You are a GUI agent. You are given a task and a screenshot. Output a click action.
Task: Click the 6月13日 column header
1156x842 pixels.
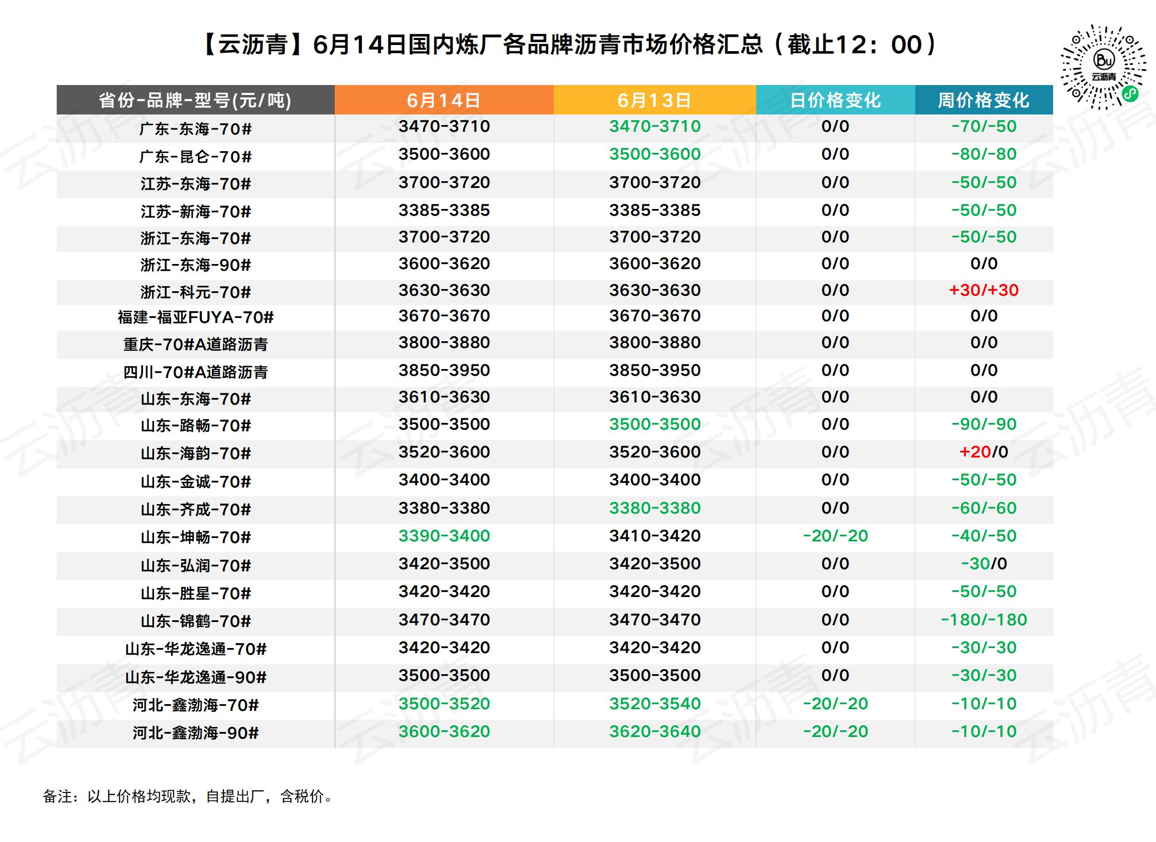click(x=654, y=100)
